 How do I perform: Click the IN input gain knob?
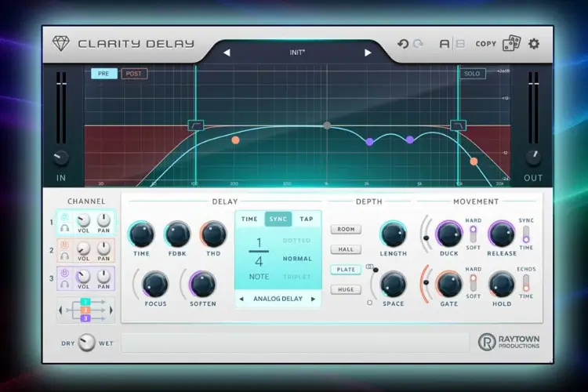60,158
